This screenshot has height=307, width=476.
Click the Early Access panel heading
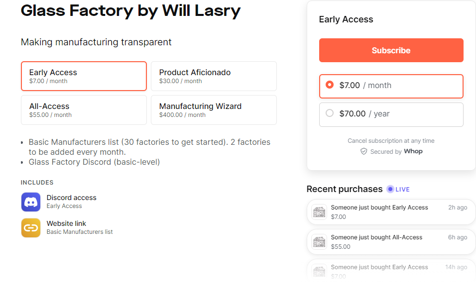346,19
